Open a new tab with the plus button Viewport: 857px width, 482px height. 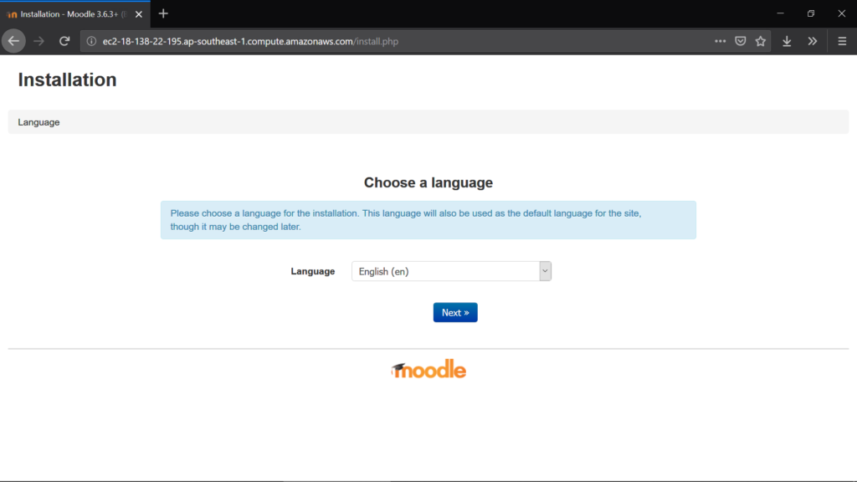163,13
